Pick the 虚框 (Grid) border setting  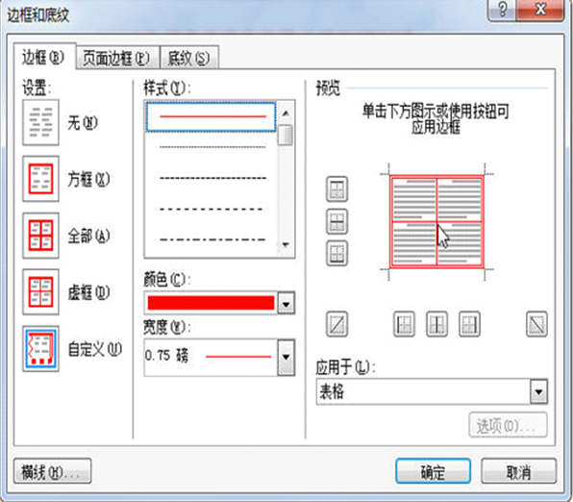pyautogui.click(x=40, y=291)
